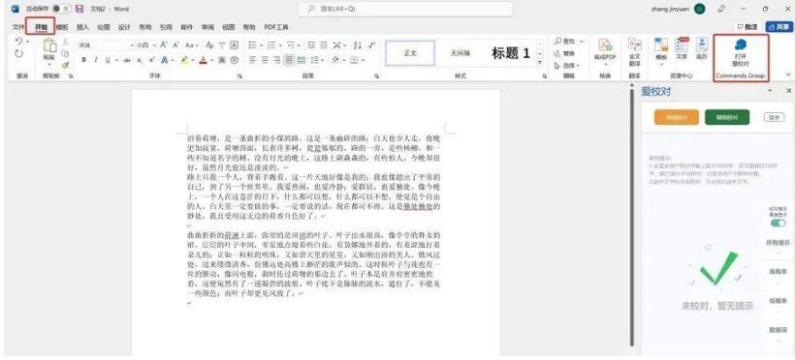795x360 pixels.
Task: Click the Copy icon in the clipboard group
Action: pyautogui.click(x=65, y=53)
